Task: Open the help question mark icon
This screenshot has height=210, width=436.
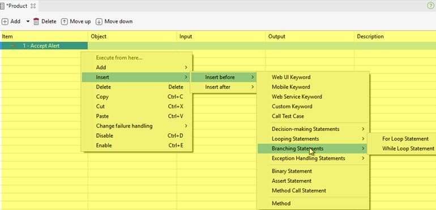Action: 430,6
